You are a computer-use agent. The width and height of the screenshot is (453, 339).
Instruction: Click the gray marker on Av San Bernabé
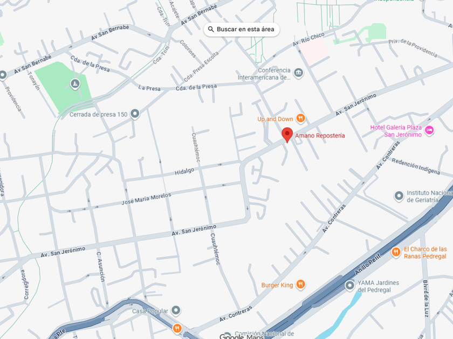[3, 75]
